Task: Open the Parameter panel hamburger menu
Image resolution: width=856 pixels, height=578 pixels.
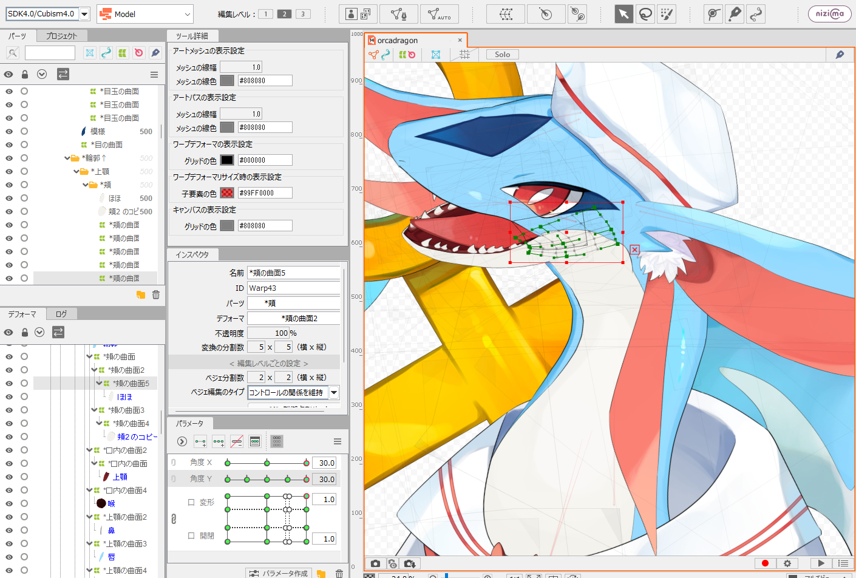Action: [x=338, y=441]
